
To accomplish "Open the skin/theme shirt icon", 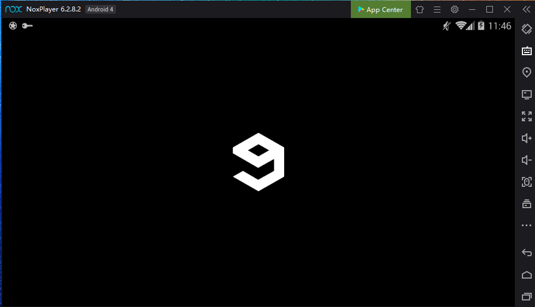I will 420,9.
